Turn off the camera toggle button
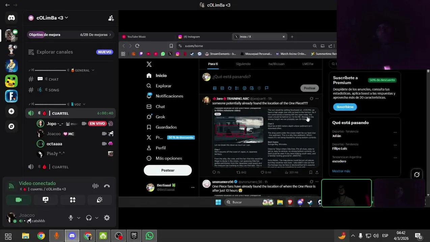The width and height of the screenshot is (430, 242). (x=19, y=200)
